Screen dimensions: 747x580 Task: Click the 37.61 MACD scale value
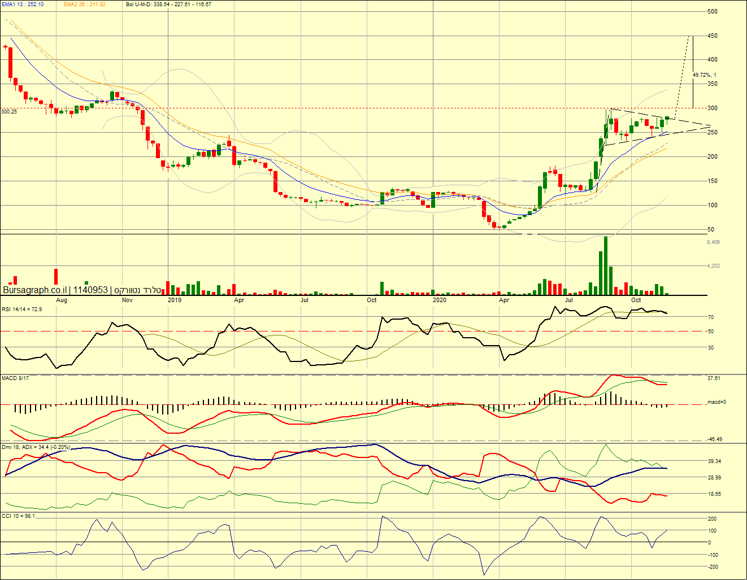coord(714,378)
